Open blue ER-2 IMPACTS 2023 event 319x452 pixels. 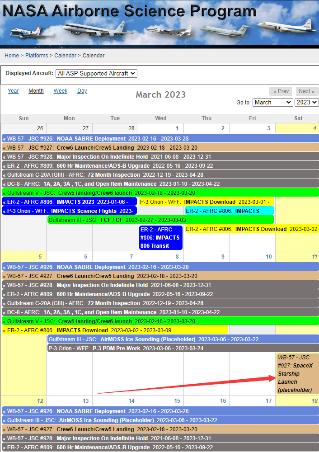coord(69,202)
